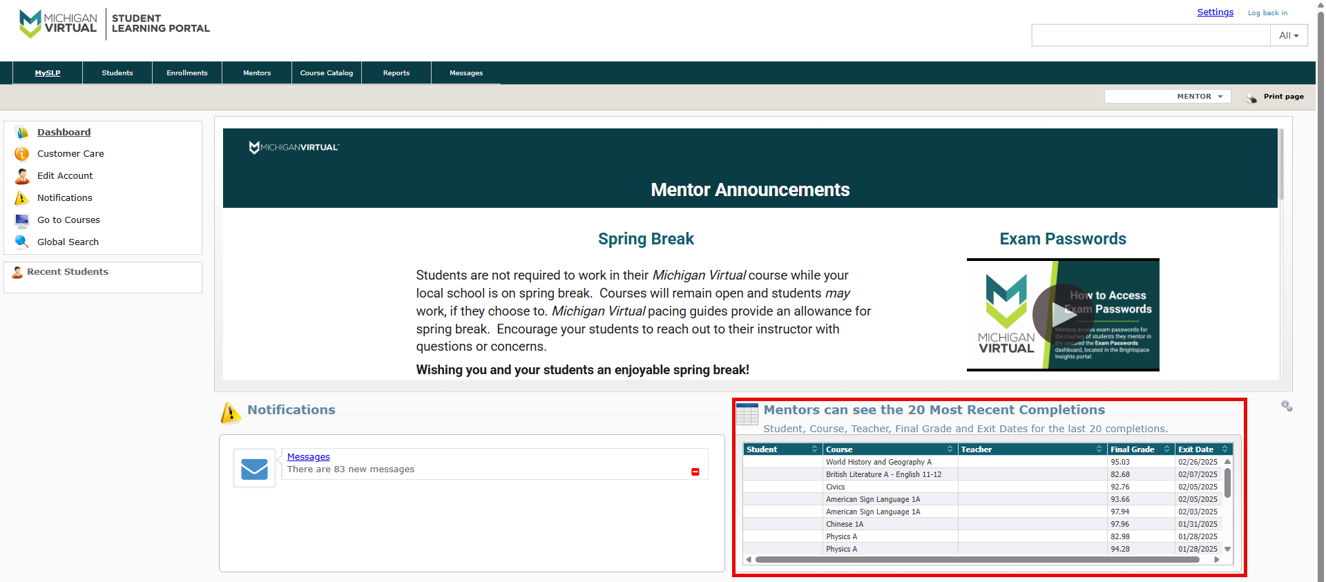Click the Print page link
Screen dimensions: 1326x582
(x=1283, y=97)
